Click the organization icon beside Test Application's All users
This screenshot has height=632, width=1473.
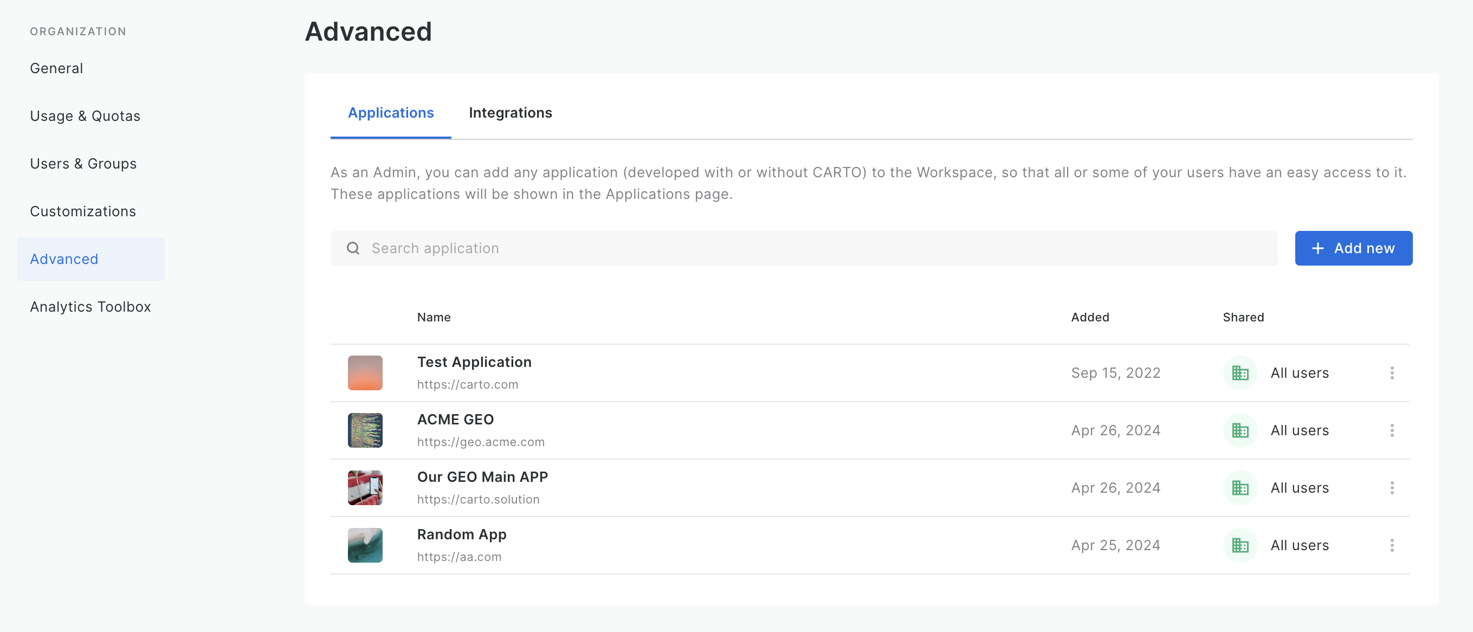pos(1240,373)
